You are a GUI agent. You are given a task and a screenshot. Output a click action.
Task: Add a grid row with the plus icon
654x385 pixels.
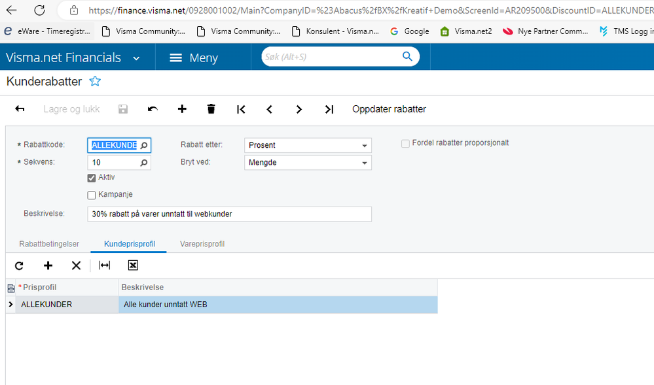click(48, 265)
